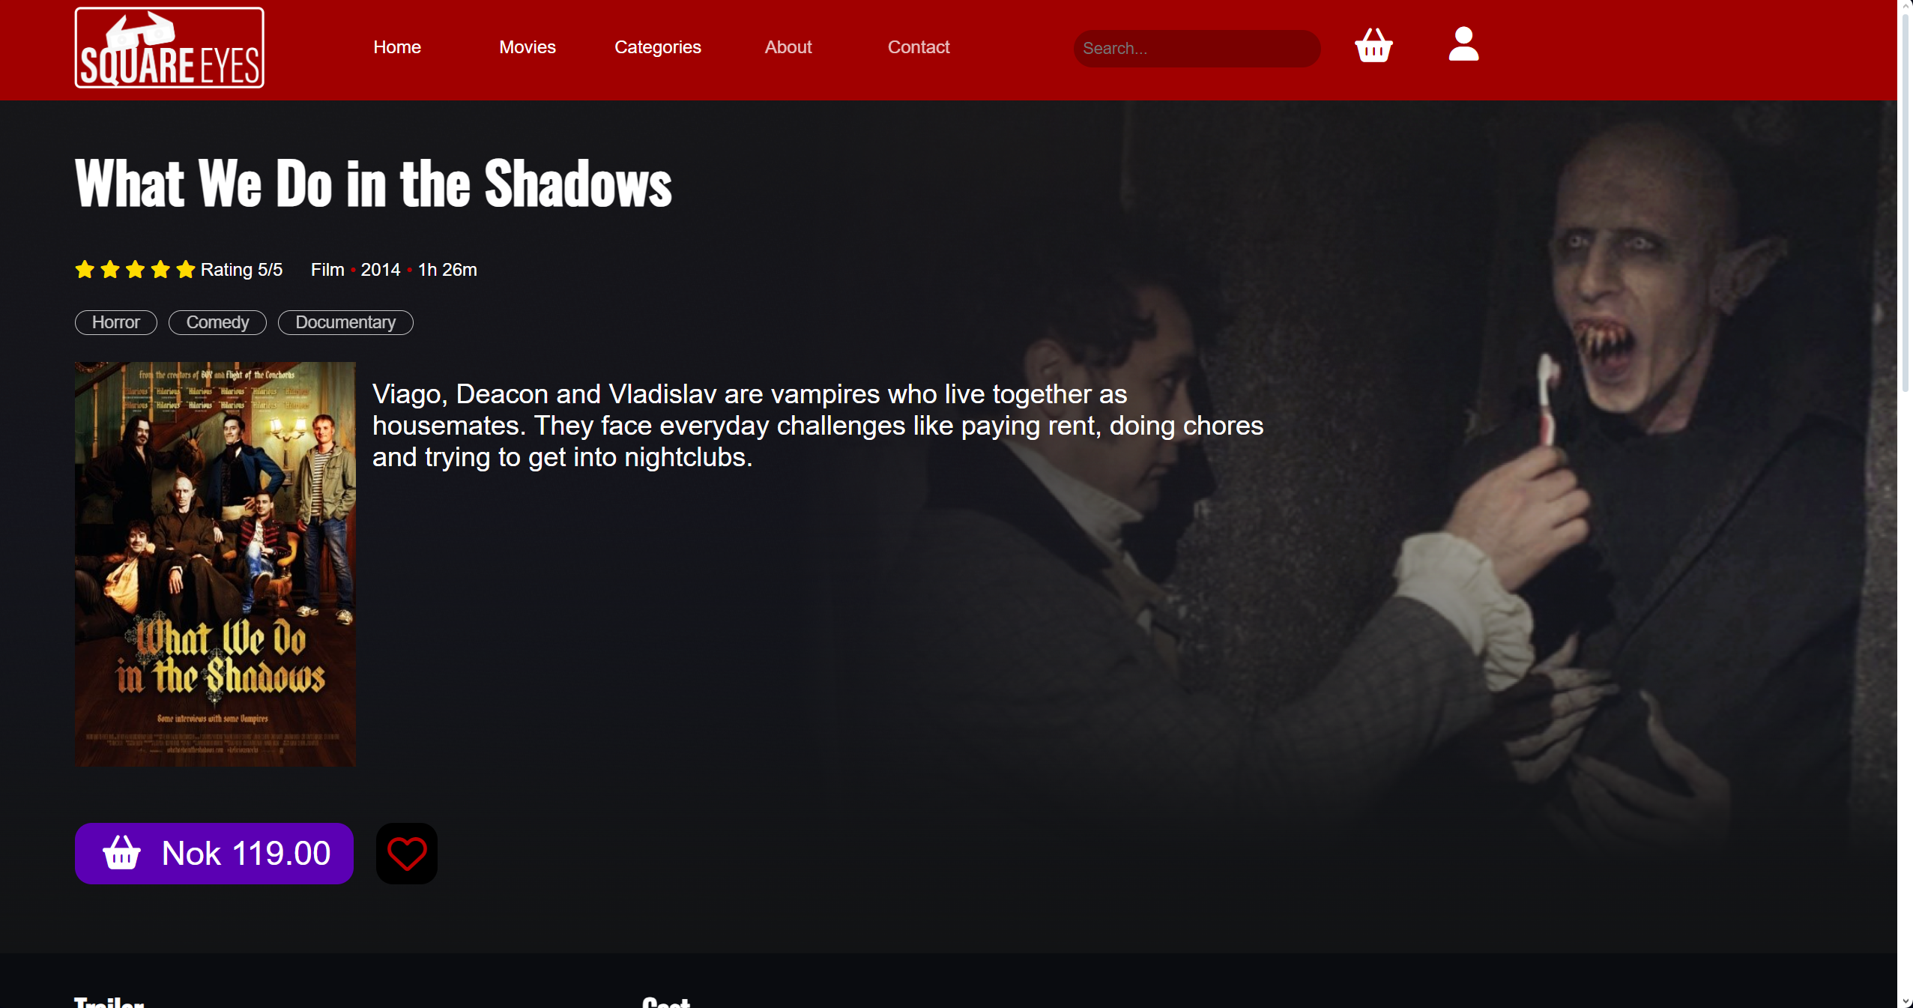Click the user profile icon
Viewport: 1913px width, 1008px height.
(x=1461, y=46)
